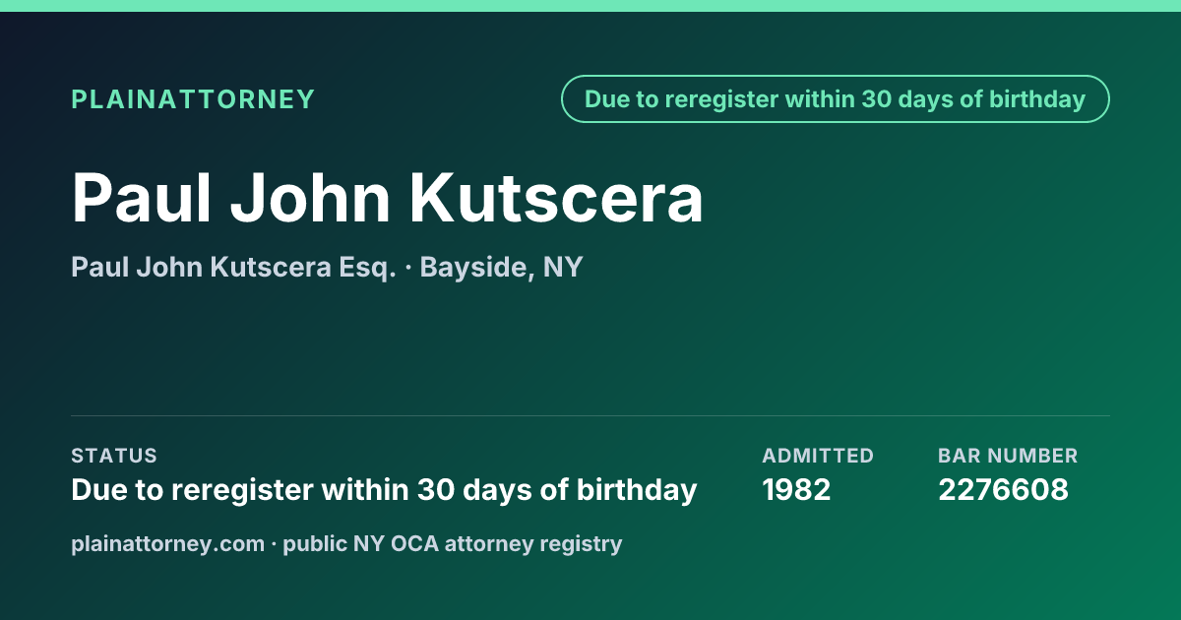Viewport: 1181px width, 620px height.
Task: Click the dot separator after plainattorney.com
Action: 274,544
